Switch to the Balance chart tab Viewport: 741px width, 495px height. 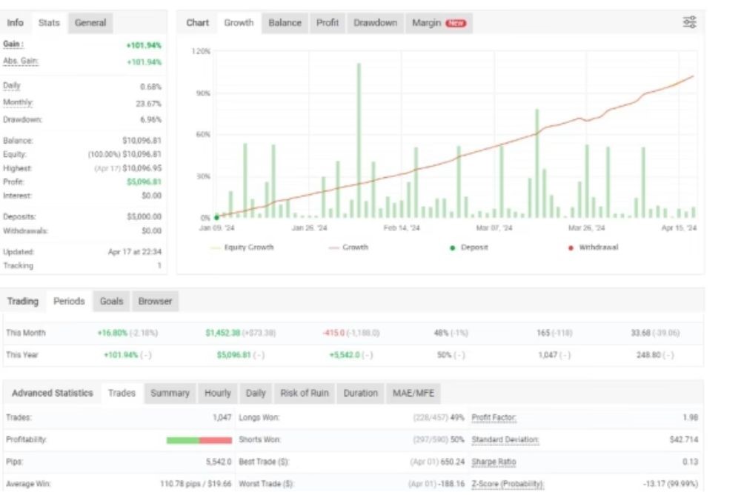point(285,23)
